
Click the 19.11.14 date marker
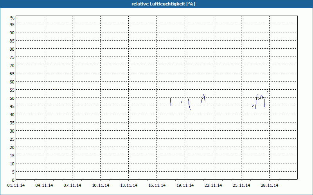[x=185, y=186]
